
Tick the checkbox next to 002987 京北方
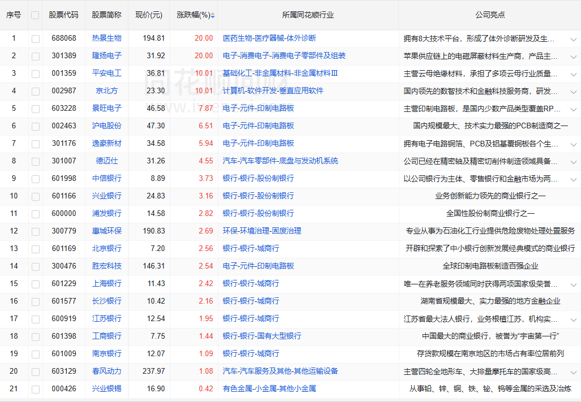click(x=36, y=92)
